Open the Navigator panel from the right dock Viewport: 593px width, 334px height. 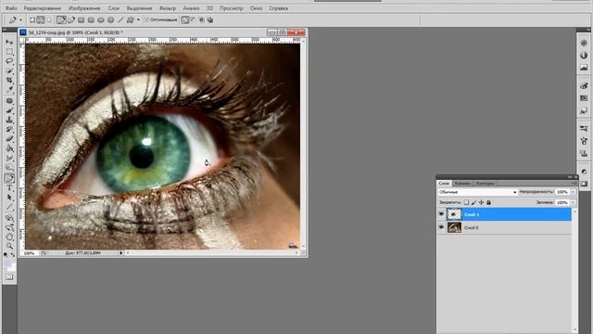coord(584,43)
